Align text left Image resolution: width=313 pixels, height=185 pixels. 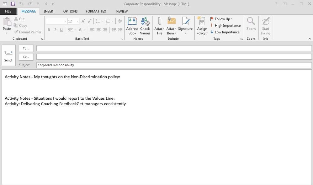click(92, 30)
